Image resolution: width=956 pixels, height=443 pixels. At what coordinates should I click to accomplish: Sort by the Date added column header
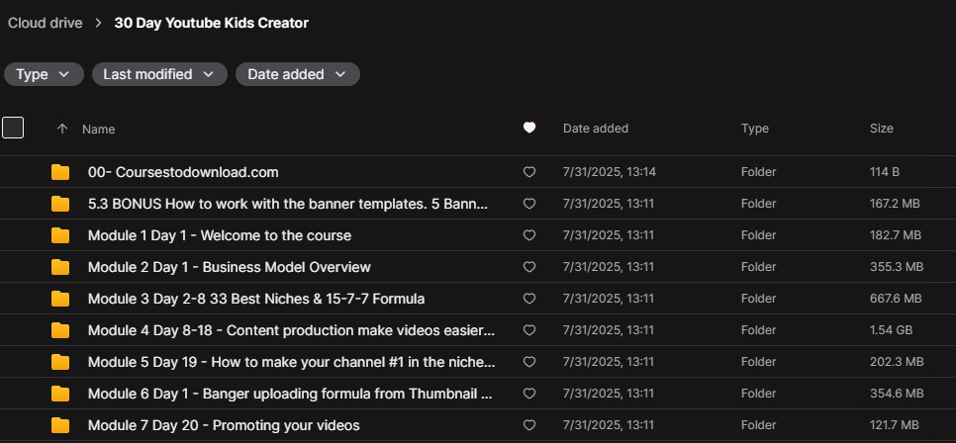coord(595,129)
